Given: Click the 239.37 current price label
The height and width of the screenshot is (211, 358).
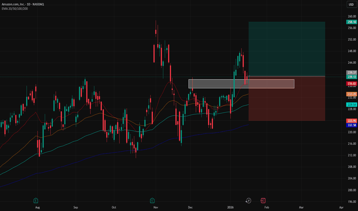Looking at the screenshot, I should (351, 73).
